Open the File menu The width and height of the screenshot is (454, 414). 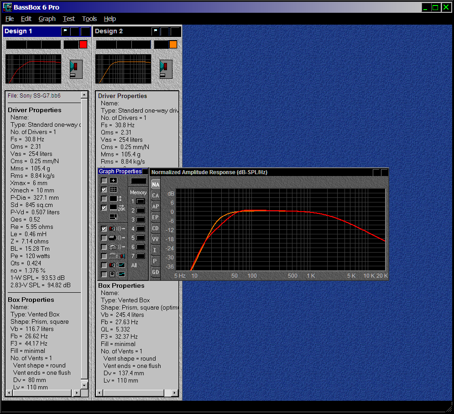pos(10,19)
